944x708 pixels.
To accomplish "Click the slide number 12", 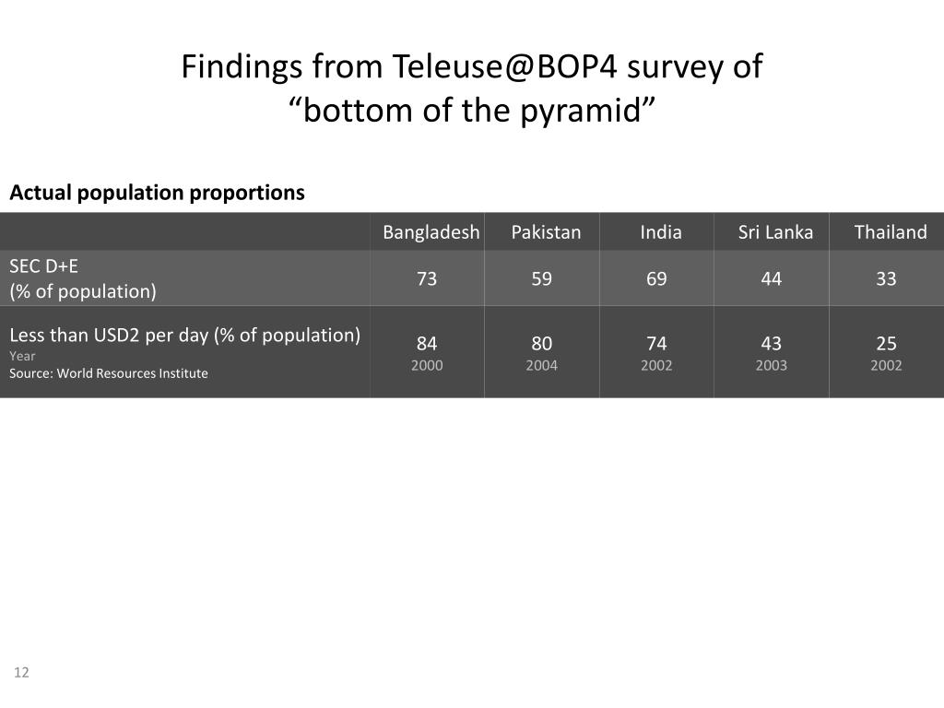I will (x=22, y=673).
